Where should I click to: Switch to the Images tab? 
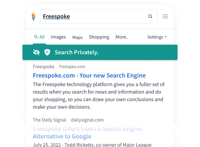(x=58, y=37)
